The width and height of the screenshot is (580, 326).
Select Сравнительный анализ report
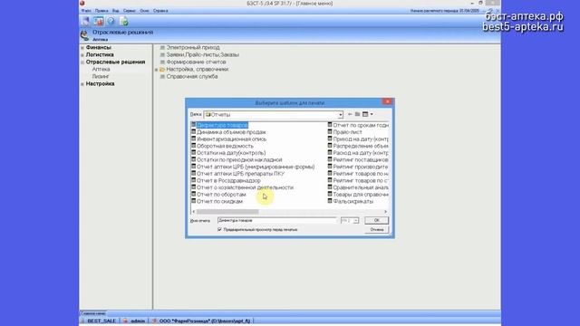(361, 187)
